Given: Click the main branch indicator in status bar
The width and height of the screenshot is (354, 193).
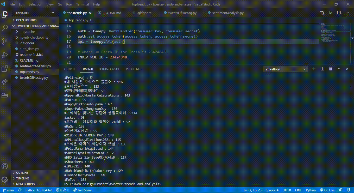Looking at the screenshot, I should [8, 190].
